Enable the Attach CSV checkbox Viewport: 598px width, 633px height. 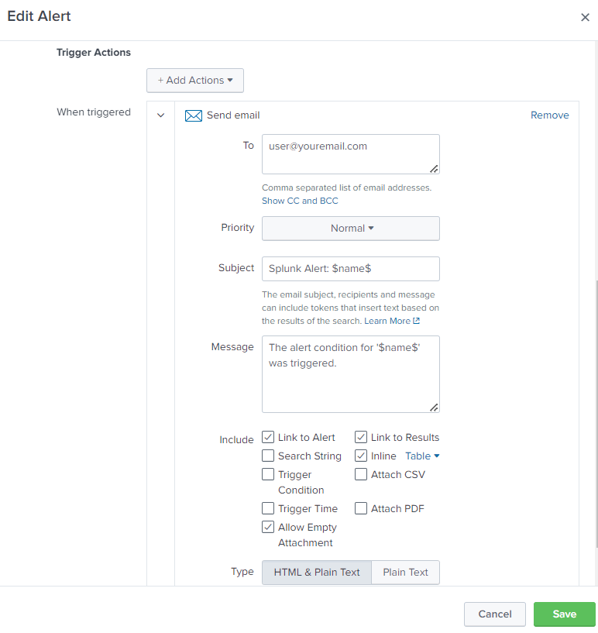361,475
